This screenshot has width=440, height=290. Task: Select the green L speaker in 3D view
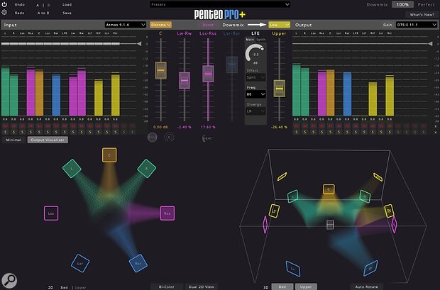point(292,196)
